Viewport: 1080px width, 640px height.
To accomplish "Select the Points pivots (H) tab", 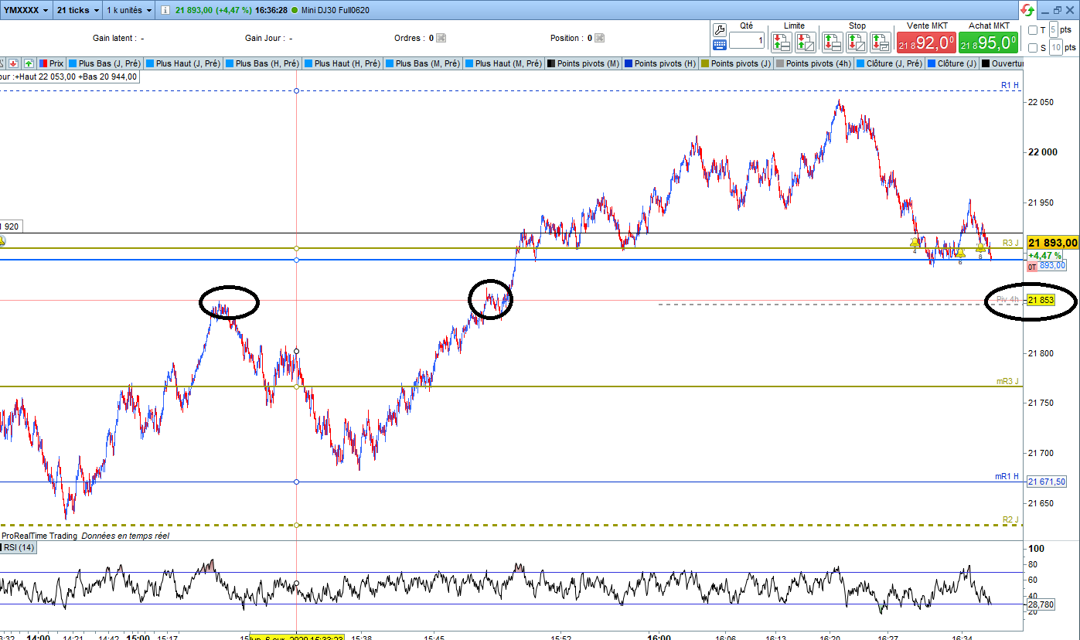I will tap(660, 63).
